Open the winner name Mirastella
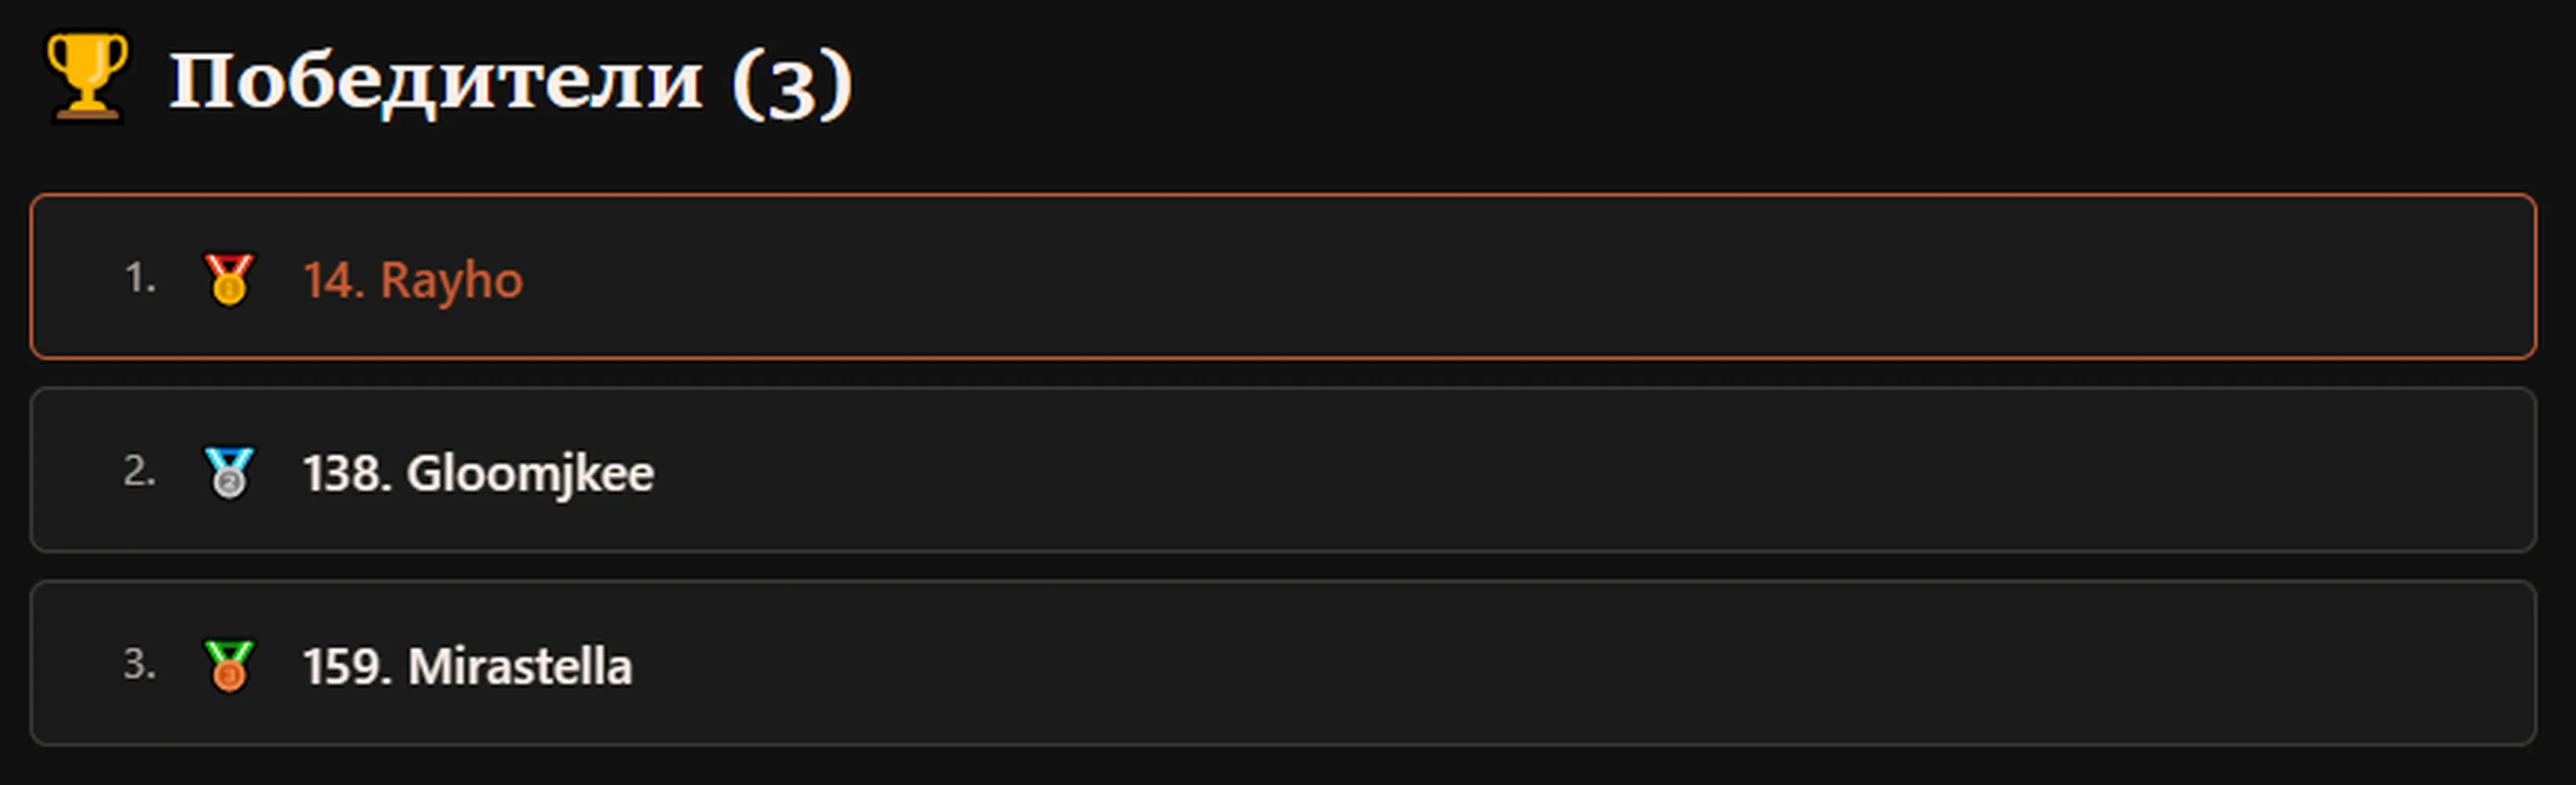Viewport: 2576px width, 785px height. [520, 666]
